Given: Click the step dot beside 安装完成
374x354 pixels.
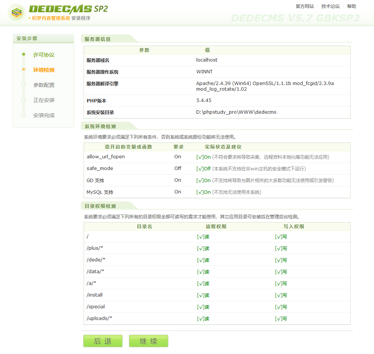Looking at the screenshot, I should [24, 115].
